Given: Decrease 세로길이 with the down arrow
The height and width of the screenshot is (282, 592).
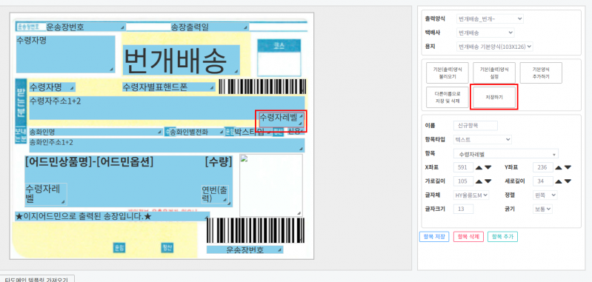Looking at the screenshot, I should click(568, 181).
